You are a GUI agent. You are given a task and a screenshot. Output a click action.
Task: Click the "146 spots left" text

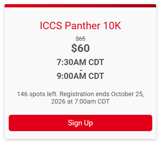[x=37, y=94]
